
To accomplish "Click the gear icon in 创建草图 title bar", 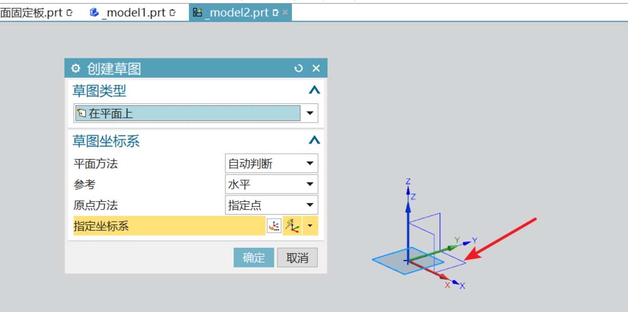I will point(75,68).
